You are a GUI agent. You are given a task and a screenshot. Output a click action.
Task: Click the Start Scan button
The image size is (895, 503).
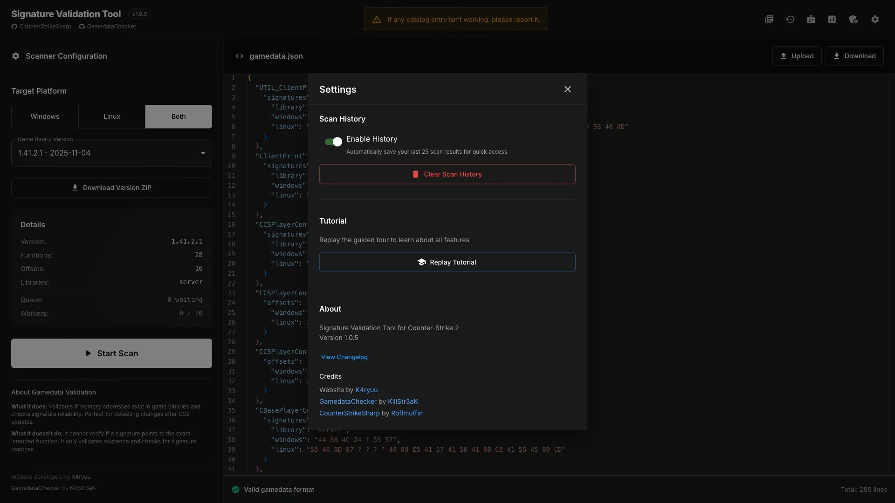click(x=111, y=353)
